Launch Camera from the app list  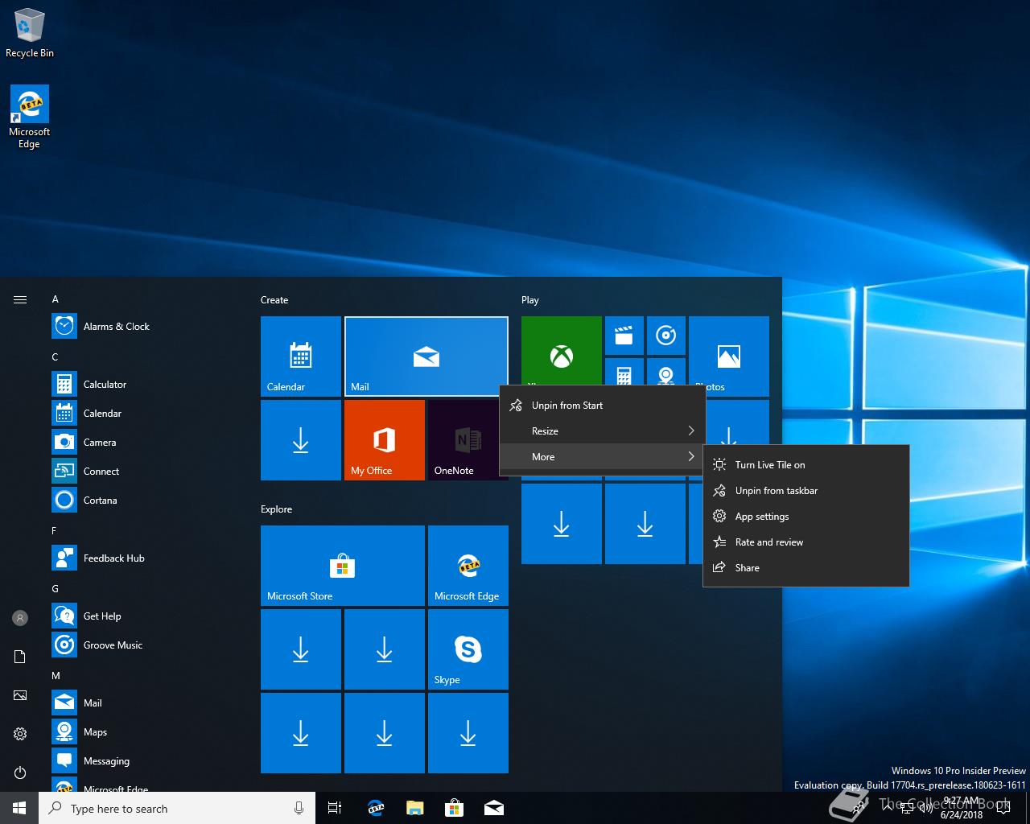145,443
